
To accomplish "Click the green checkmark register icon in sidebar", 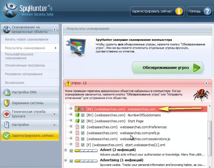I will pos(7,135).
